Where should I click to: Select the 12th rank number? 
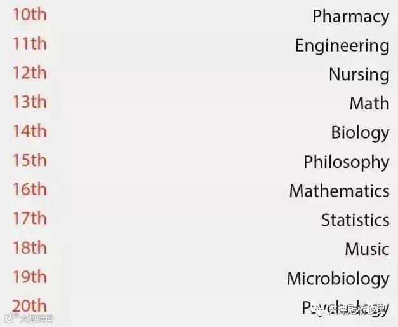tap(29, 73)
